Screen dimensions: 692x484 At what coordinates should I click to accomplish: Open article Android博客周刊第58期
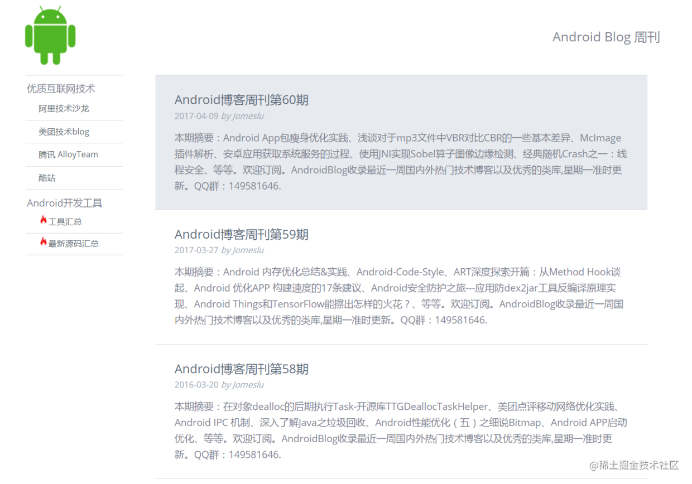pyautogui.click(x=242, y=369)
